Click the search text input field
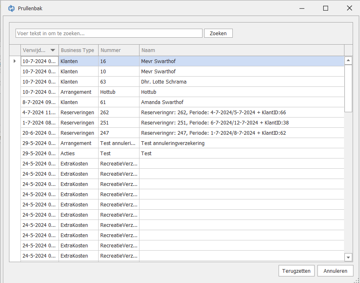Image resolution: width=360 pixels, height=283 pixels. point(109,33)
